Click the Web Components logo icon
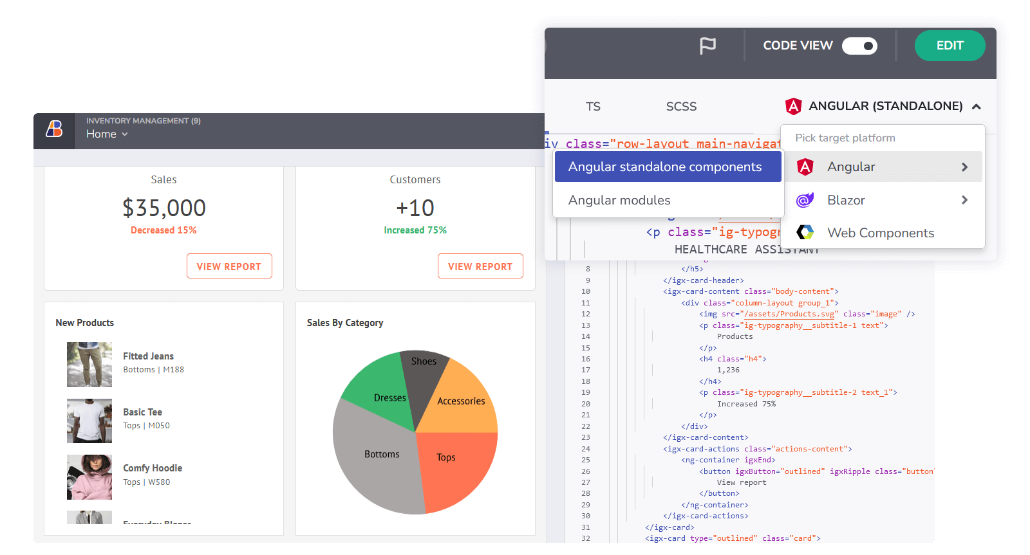 805,232
